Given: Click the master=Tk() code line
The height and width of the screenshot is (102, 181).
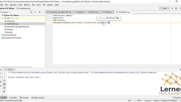Looking at the screenshot, I should 58,18.
